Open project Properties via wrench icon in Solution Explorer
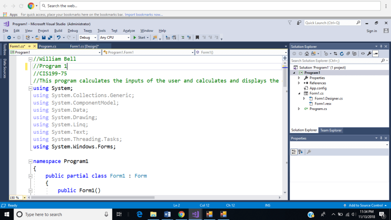Screen dimensions: 391x220 [x=369, y=53]
